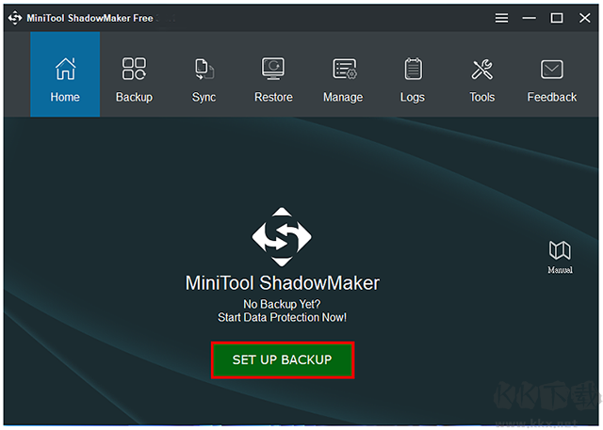Image resolution: width=603 pixels, height=430 pixels.
Task: Click the large ShadowMaker center logo
Action: click(x=282, y=237)
